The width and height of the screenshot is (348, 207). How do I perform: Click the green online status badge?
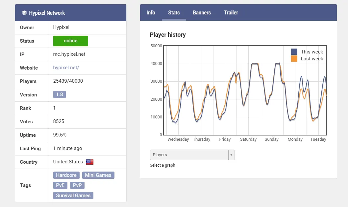point(71,41)
